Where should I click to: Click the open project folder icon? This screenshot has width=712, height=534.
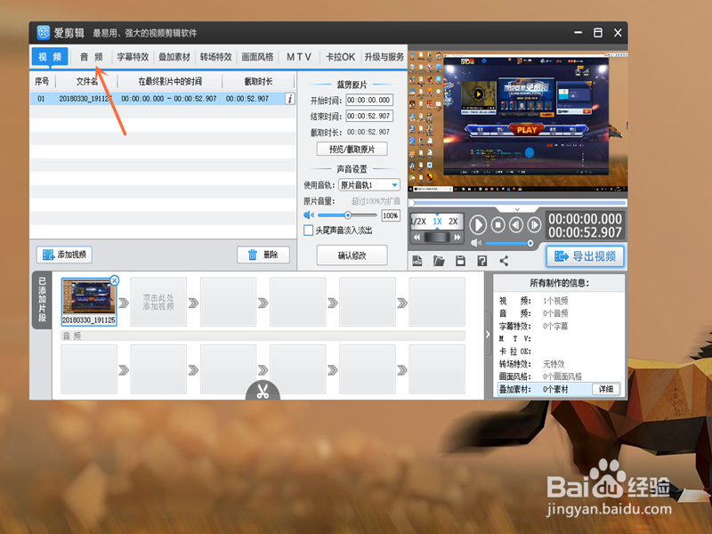pos(439,261)
